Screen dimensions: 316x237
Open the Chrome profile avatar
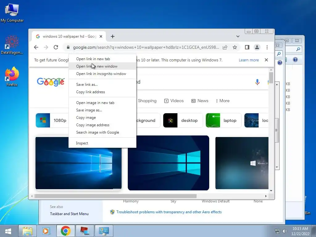pyautogui.click(x=257, y=47)
